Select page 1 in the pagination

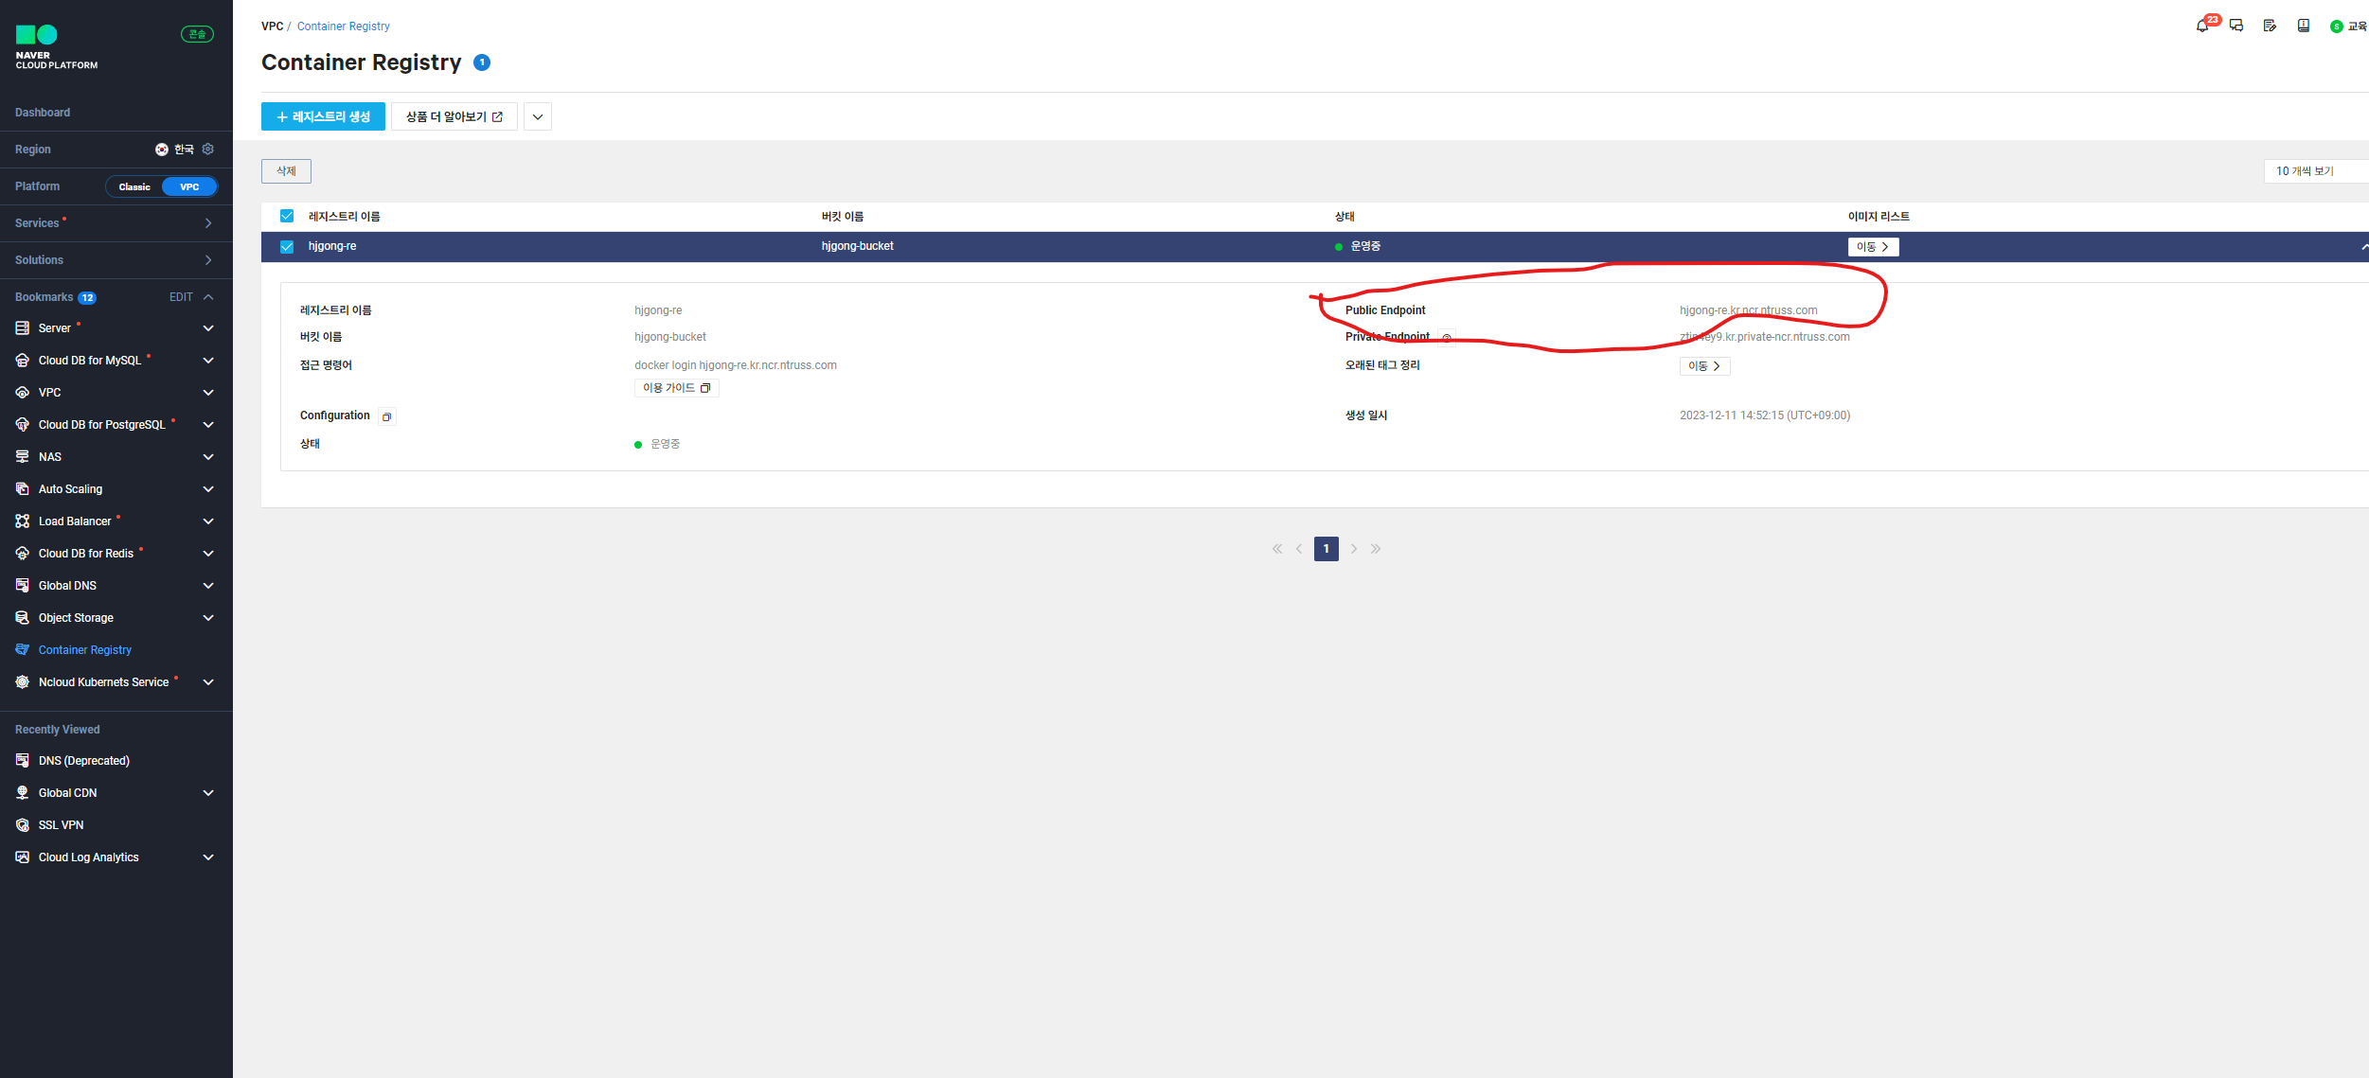[x=1326, y=549]
